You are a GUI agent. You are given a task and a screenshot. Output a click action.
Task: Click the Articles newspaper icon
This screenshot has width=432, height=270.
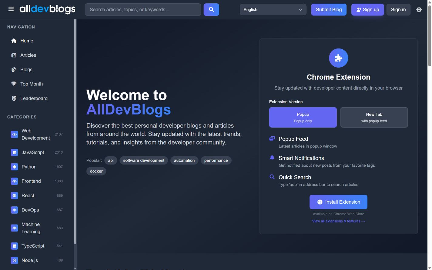(14, 55)
